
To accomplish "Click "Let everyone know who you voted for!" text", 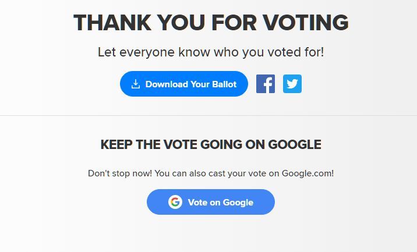I will (x=211, y=52).
